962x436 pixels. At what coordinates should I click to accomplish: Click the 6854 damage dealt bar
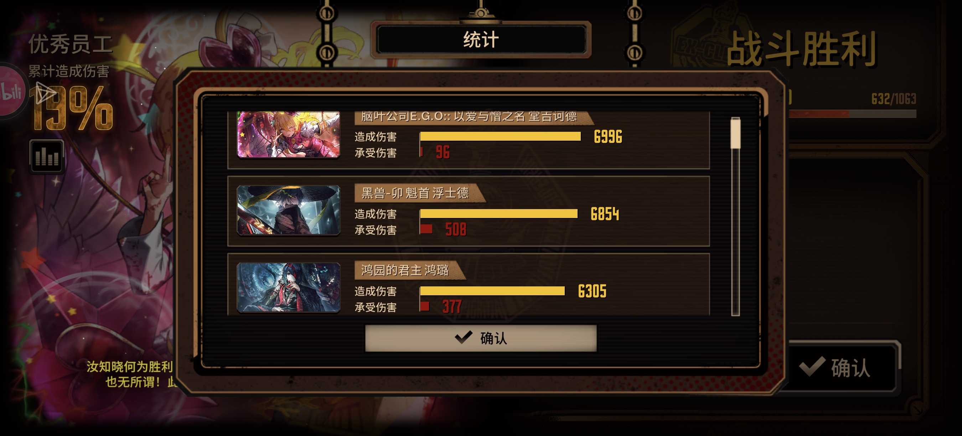coord(498,213)
